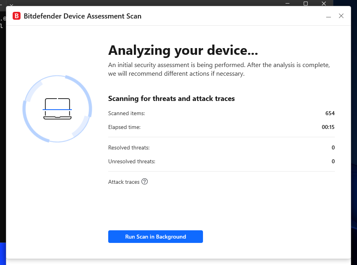Click the Analyzing your device heading
The image size is (357, 265).
[183, 50]
